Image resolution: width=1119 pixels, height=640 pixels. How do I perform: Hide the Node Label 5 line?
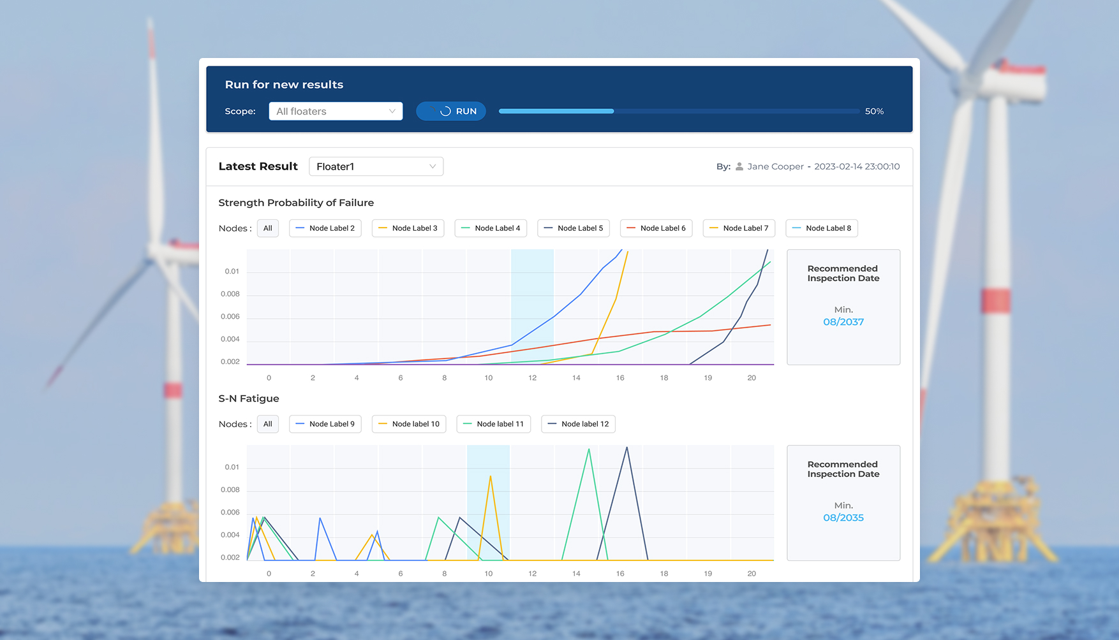(x=574, y=228)
